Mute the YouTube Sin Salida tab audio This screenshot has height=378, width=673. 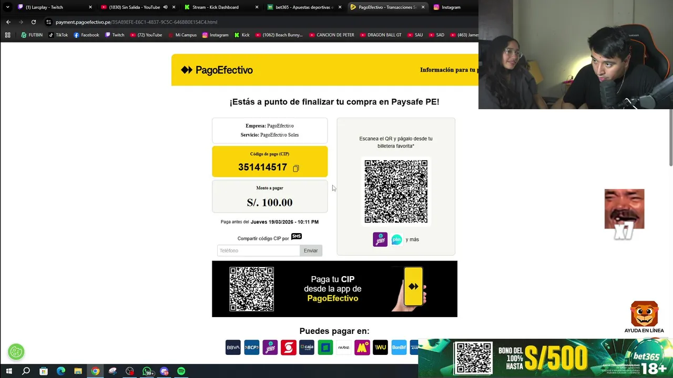(165, 7)
